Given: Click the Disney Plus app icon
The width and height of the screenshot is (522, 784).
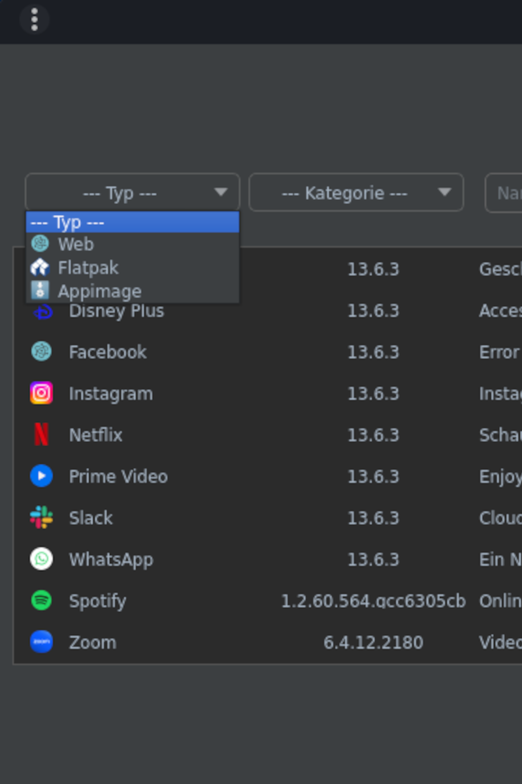Looking at the screenshot, I should pos(43,312).
